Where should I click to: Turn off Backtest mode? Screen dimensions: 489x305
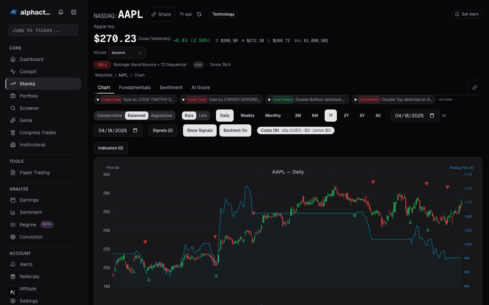click(235, 130)
